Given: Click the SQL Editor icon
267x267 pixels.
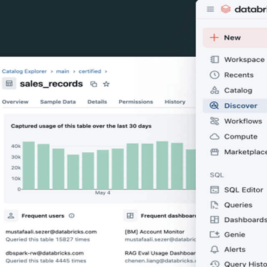Looking at the screenshot, I should tap(214, 190).
